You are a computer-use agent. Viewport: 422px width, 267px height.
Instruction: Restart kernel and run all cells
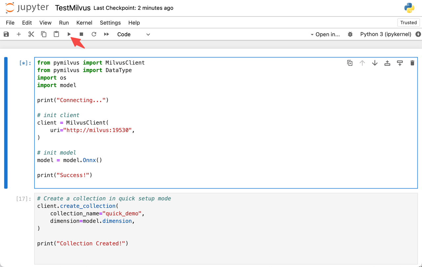106,34
